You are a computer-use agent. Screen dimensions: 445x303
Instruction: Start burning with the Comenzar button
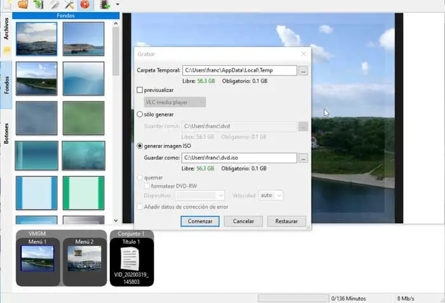pos(200,221)
